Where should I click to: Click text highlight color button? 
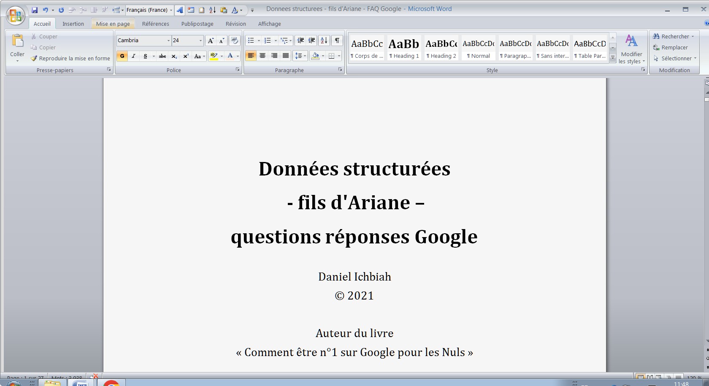coord(214,56)
